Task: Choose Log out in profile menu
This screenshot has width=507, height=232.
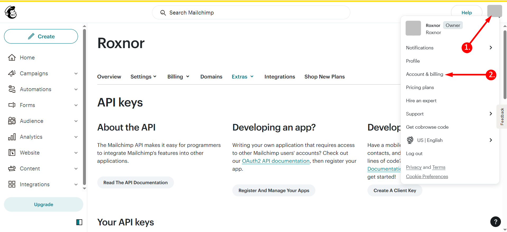Action: click(x=414, y=154)
